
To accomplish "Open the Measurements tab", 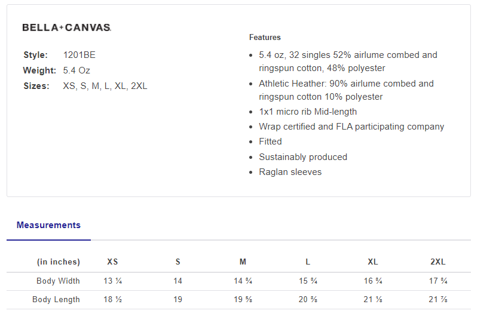I will click(48, 225).
